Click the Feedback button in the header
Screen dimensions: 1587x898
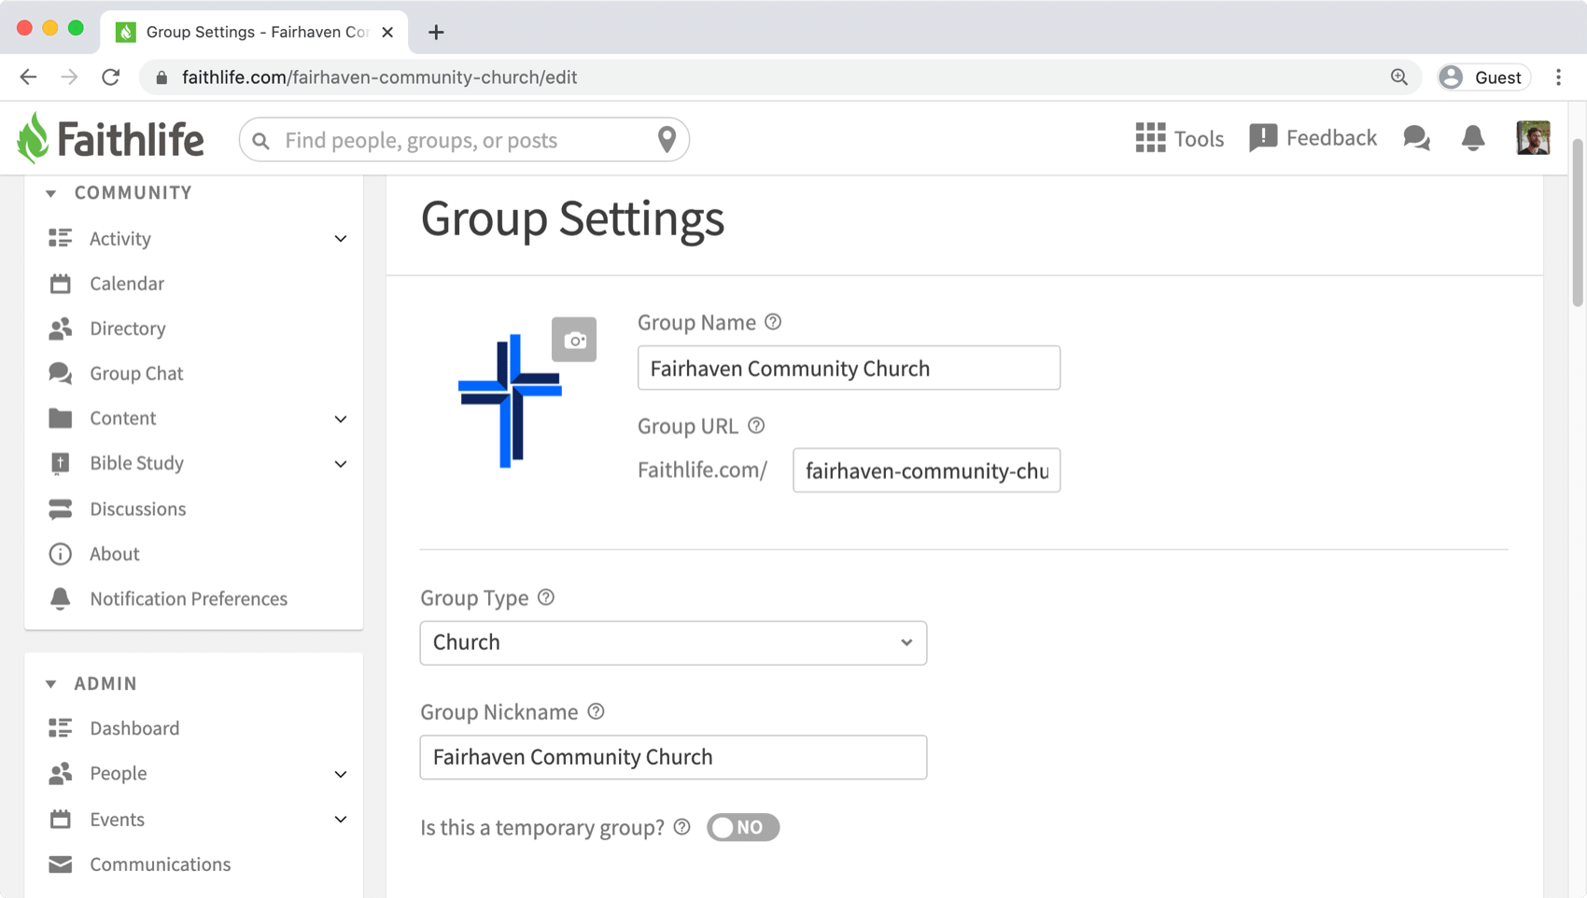1313,137
